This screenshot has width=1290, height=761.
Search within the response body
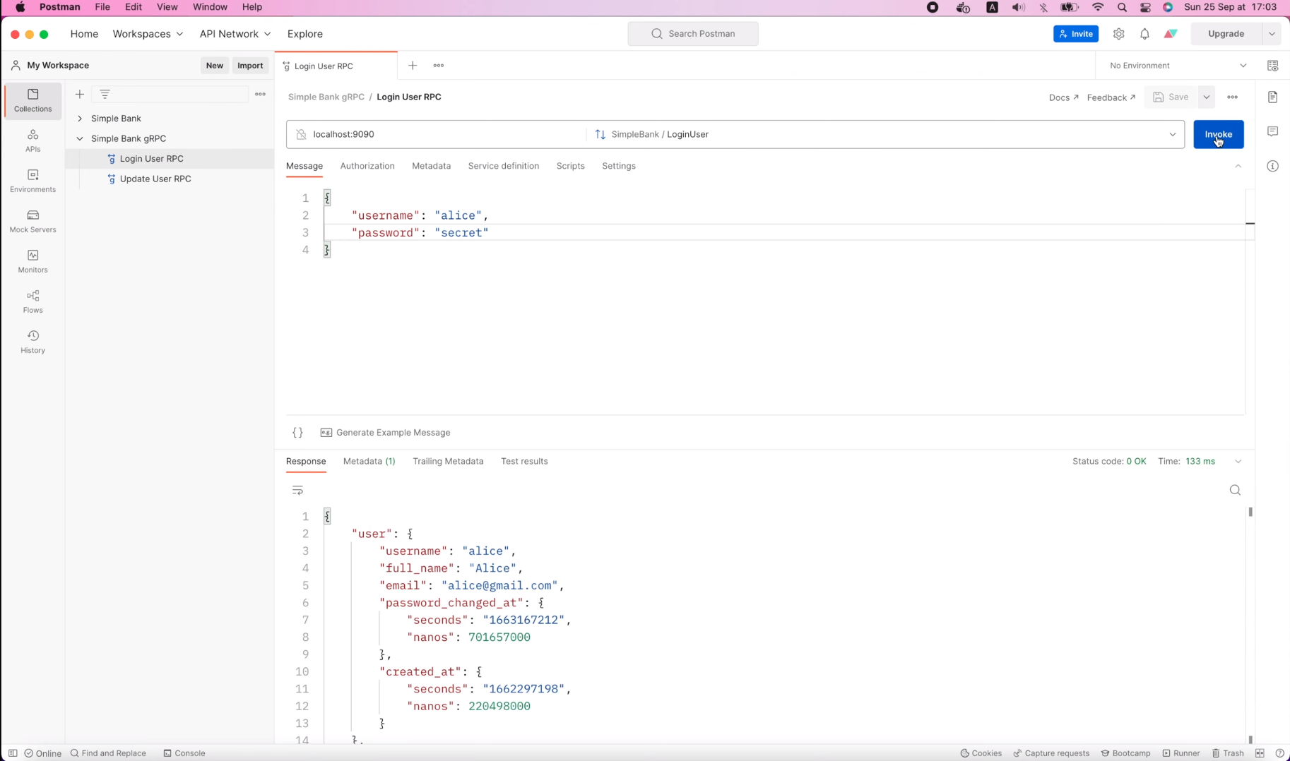[1235, 490]
